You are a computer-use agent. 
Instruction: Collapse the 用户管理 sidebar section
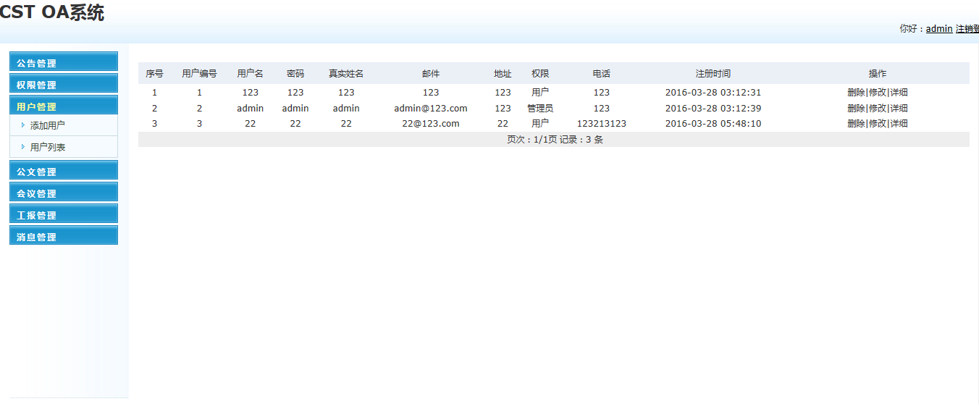pos(64,105)
